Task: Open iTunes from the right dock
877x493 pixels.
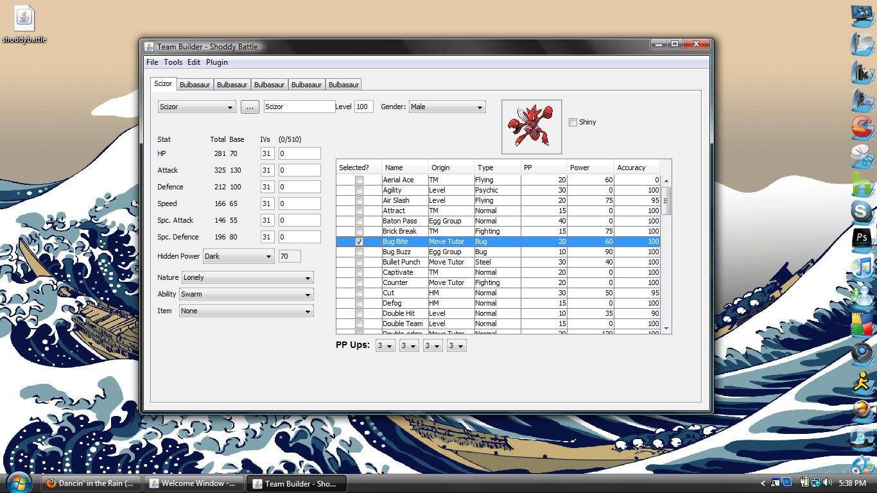Action: pyautogui.click(x=862, y=266)
